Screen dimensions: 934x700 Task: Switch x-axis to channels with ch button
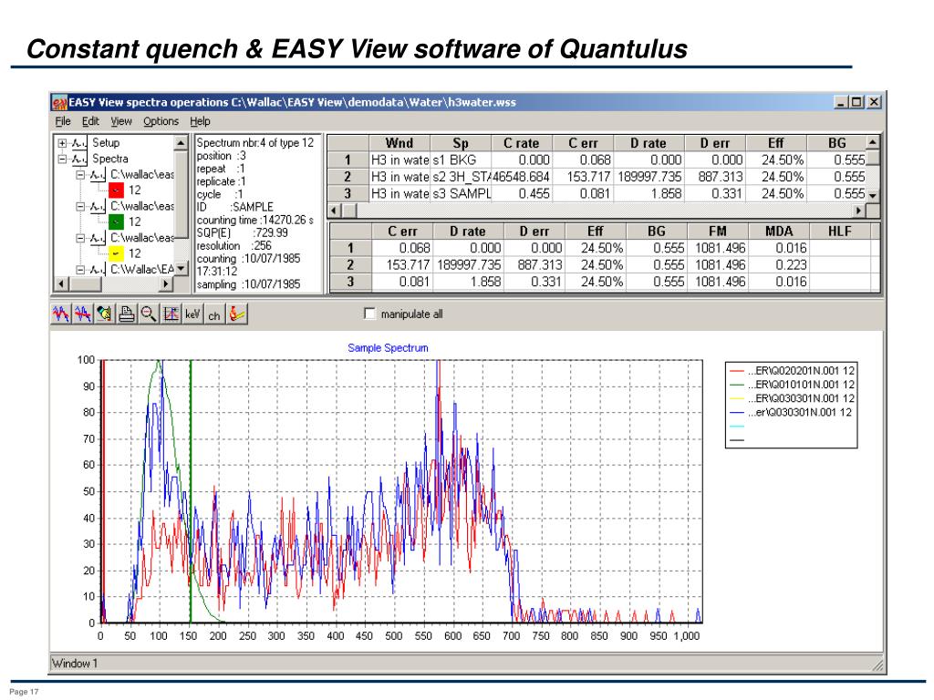(x=213, y=314)
